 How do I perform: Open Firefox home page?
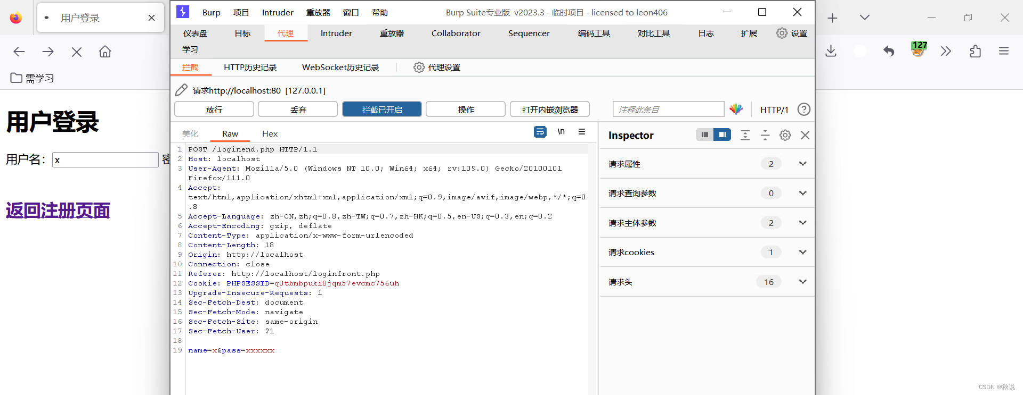click(x=105, y=52)
